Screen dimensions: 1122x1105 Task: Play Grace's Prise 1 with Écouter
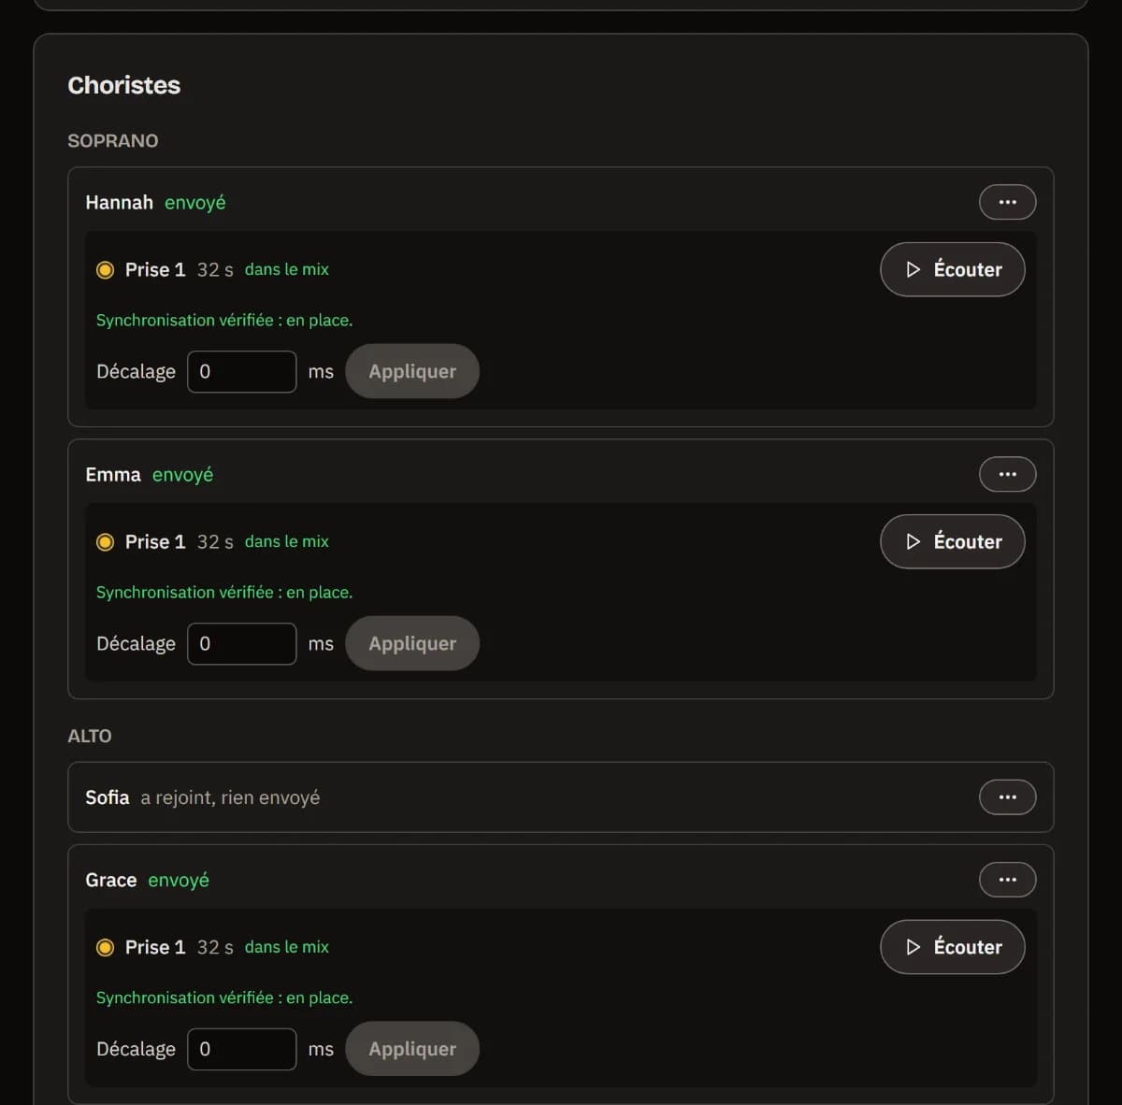[952, 947]
